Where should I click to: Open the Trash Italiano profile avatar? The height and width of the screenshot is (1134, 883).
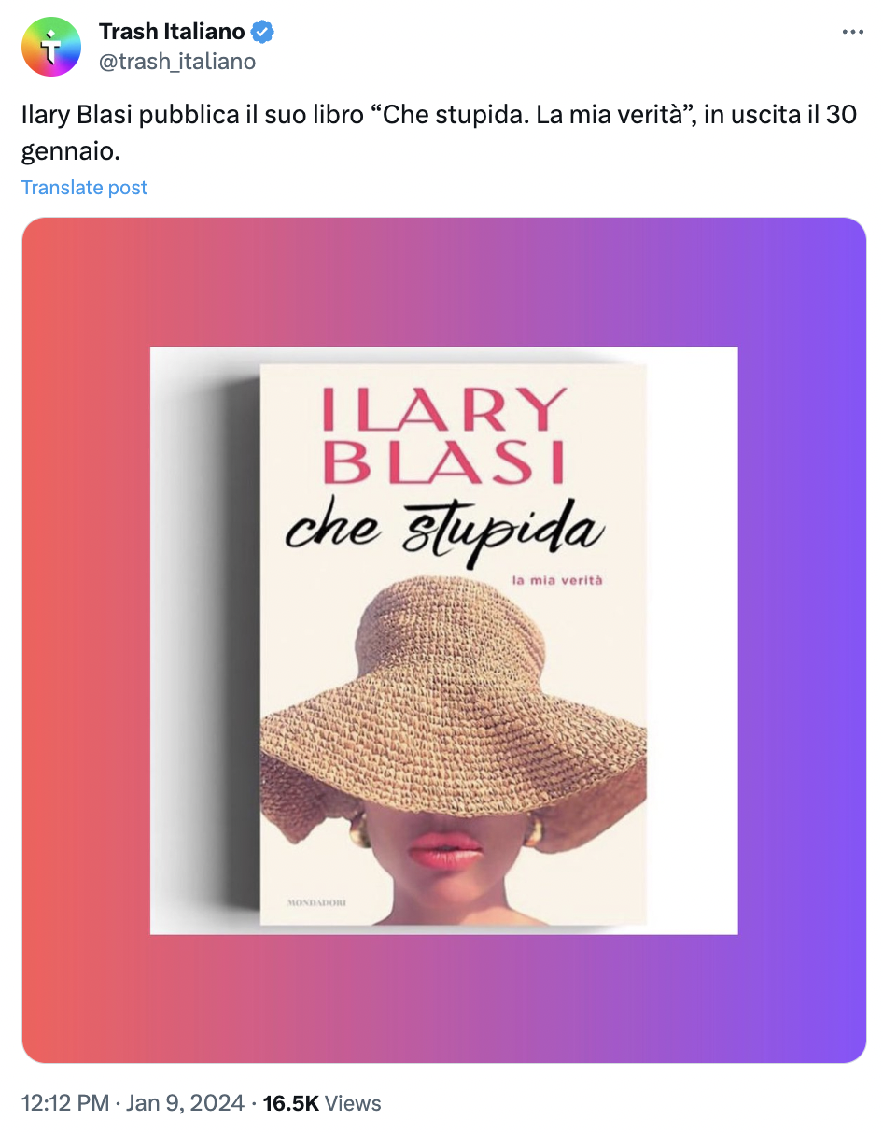[51, 47]
